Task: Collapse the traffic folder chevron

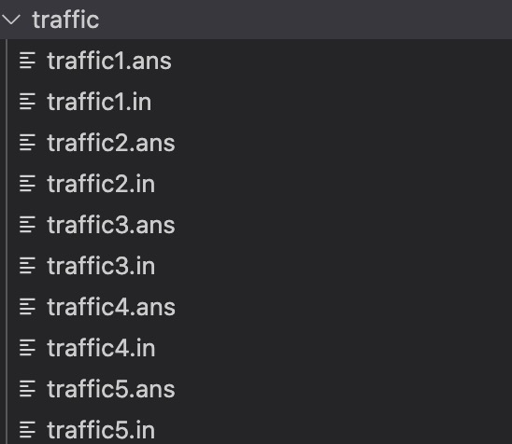Action: (x=11, y=20)
